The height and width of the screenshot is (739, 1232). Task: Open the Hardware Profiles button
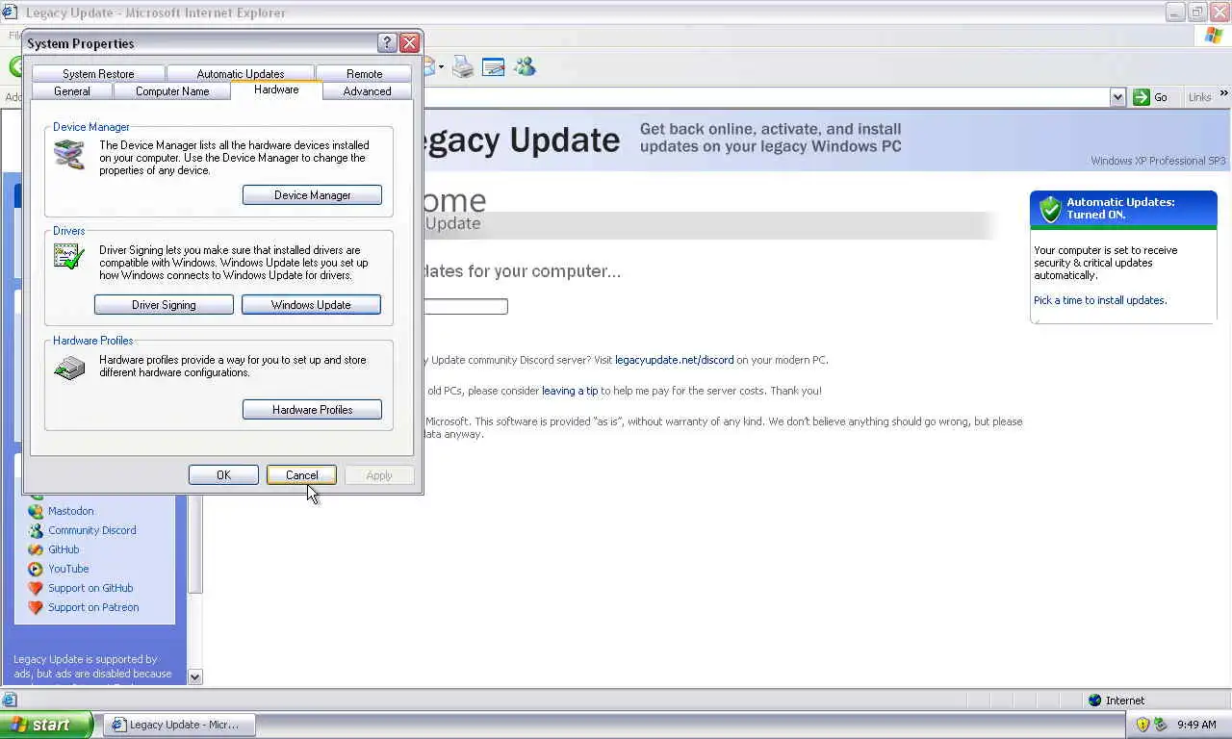point(312,410)
